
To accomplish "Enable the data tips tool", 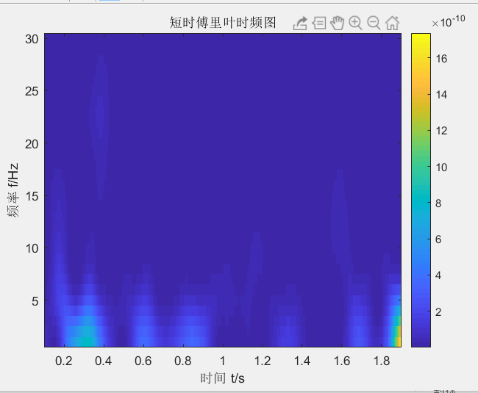I will click(319, 23).
